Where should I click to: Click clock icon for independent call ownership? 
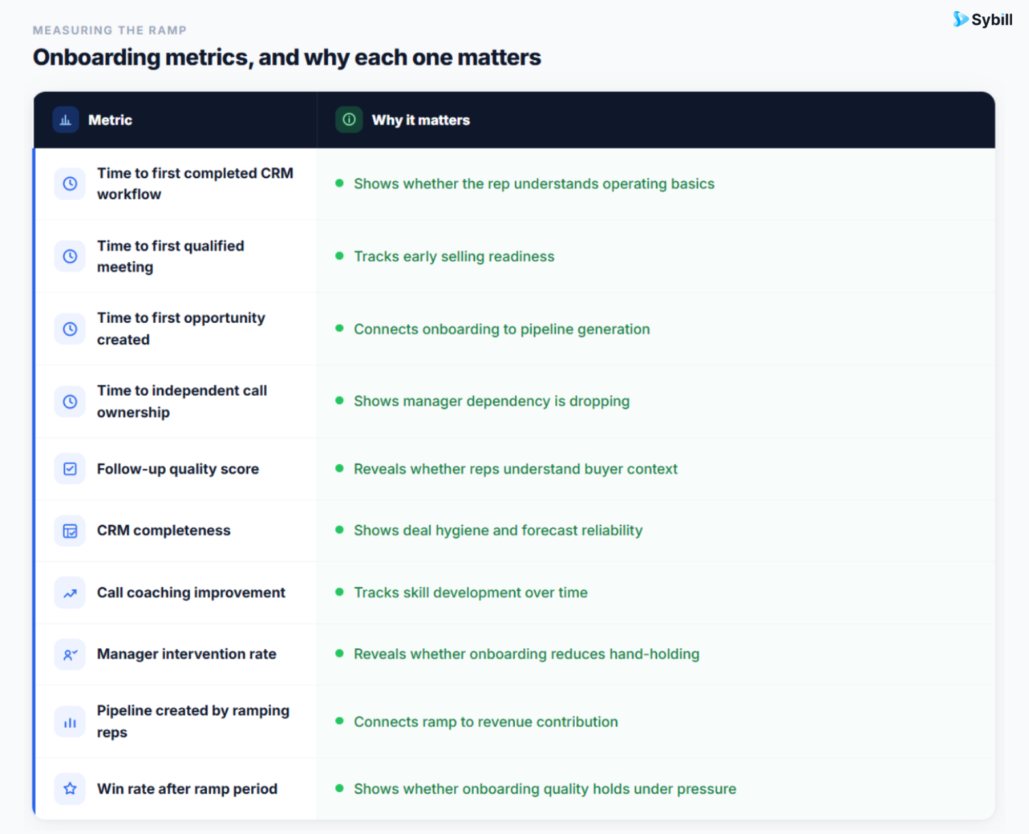pyautogui.click(x=70, y=402)
